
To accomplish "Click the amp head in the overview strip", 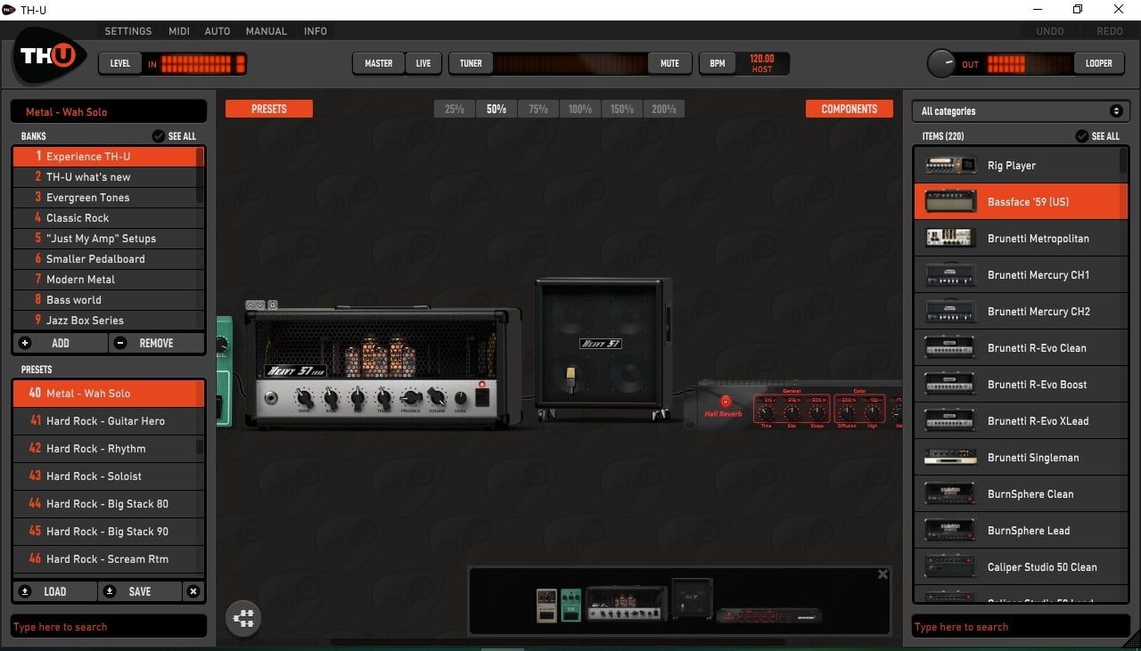I will click(626, 603).
